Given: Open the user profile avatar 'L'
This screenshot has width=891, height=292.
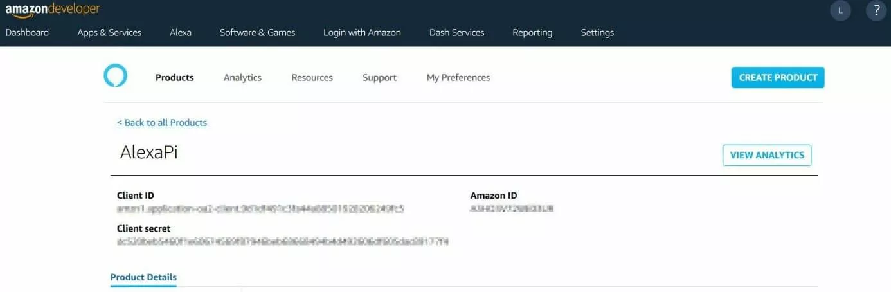Looking at the screenshot, I should [840, 10].
